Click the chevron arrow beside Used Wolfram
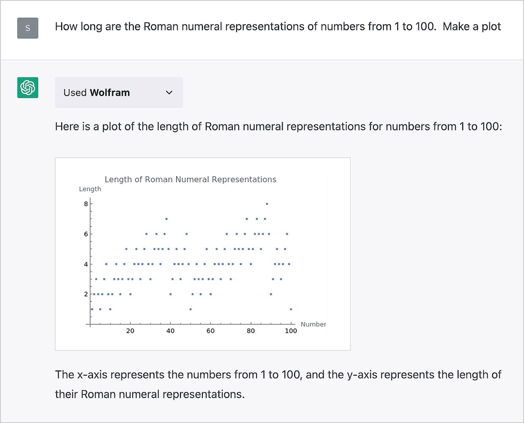The height and width of the screenshot is (423, 524). (169, 93)
